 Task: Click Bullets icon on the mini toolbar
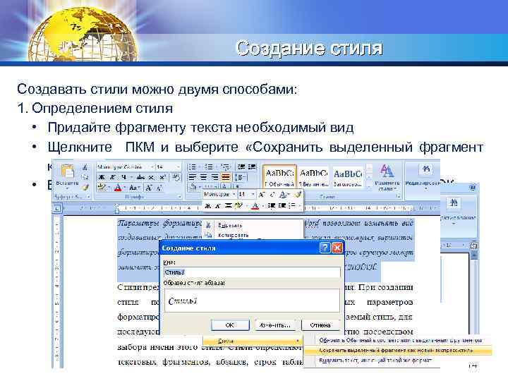(293, 205)
